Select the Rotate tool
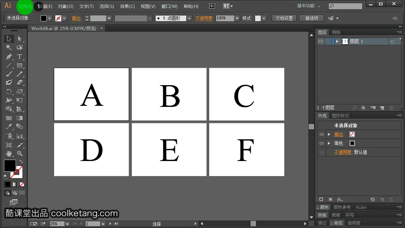This screenshot has height=228, width=405. pos(9,92)
